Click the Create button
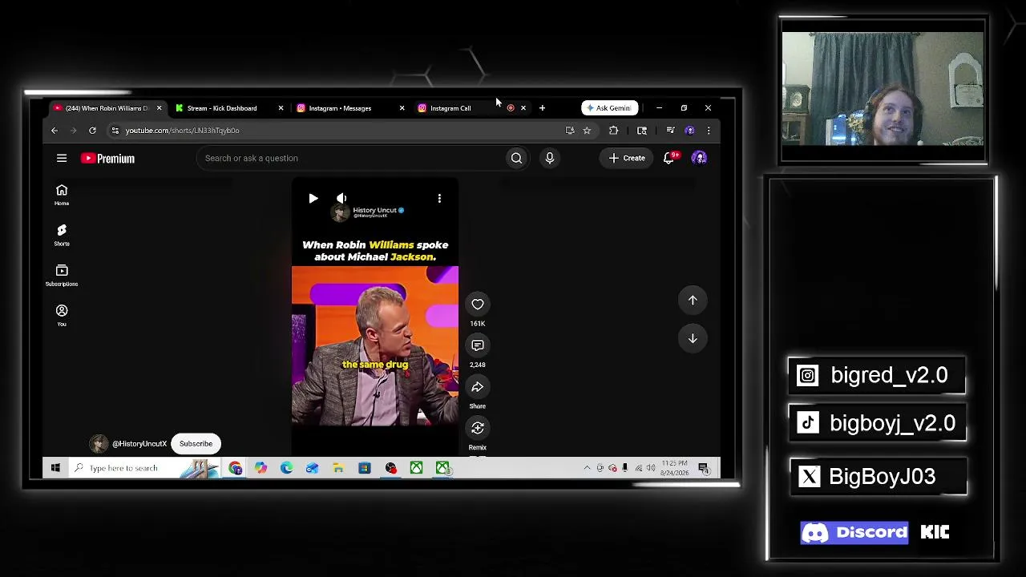Screen dimensions: 1026x577 [x=626, y=158]
